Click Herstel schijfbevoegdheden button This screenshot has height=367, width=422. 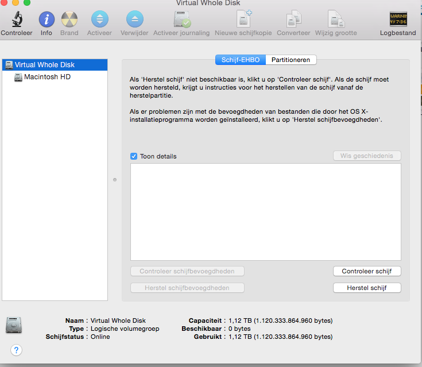click(x=187, y=288)
